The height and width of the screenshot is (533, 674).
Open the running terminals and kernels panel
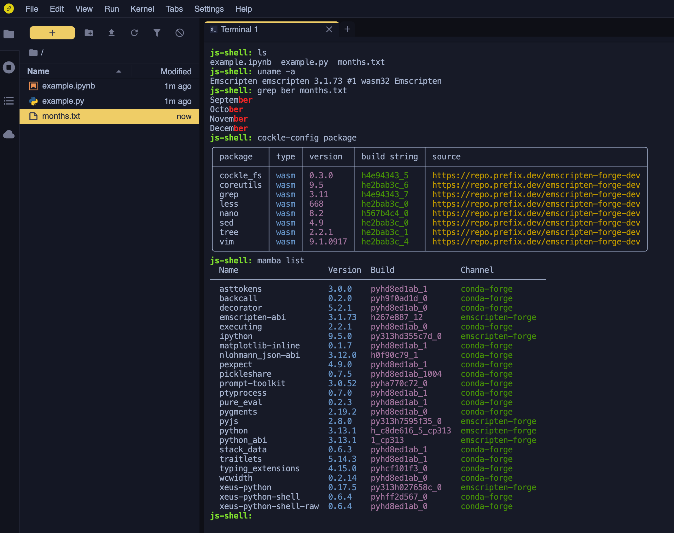click(x=9, y=67)
